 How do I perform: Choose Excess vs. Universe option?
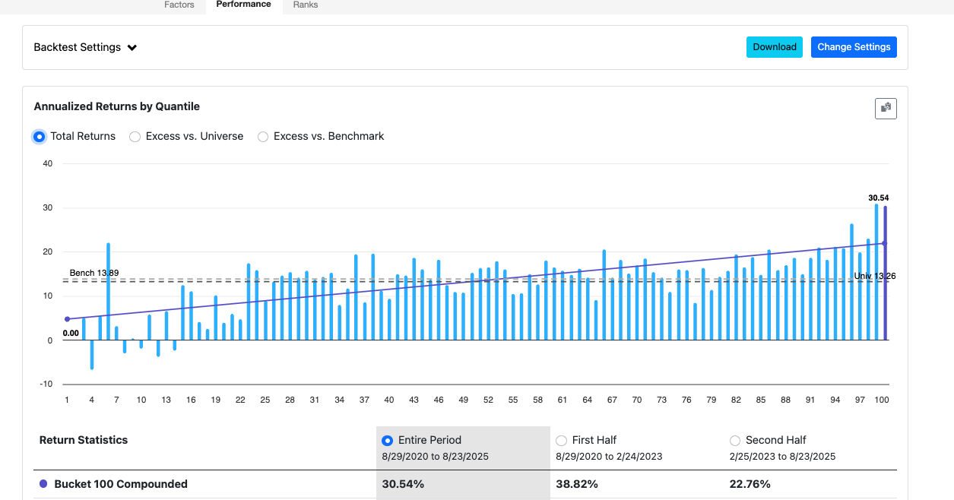[x=135, y=137]
